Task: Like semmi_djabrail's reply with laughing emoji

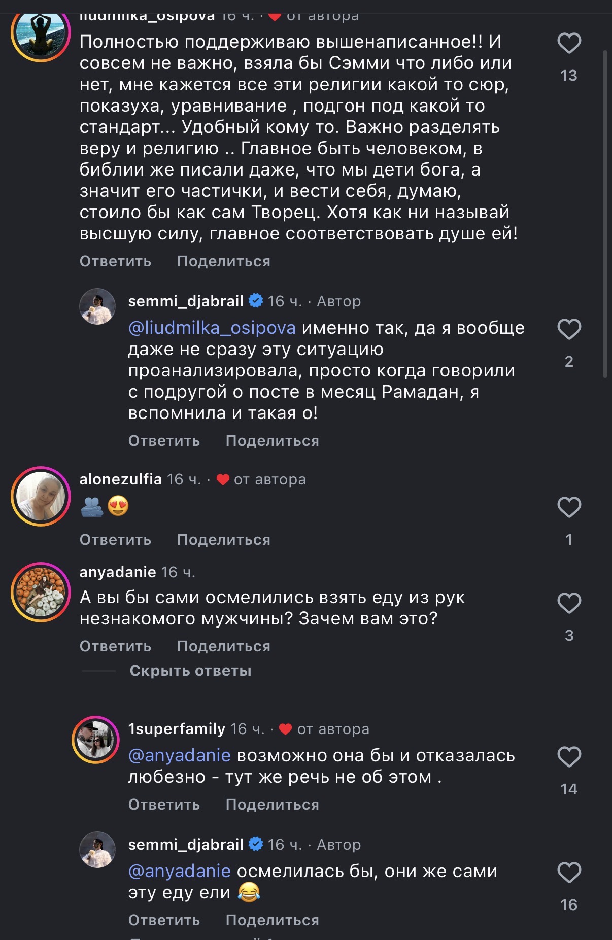Action: click(569, 873)
